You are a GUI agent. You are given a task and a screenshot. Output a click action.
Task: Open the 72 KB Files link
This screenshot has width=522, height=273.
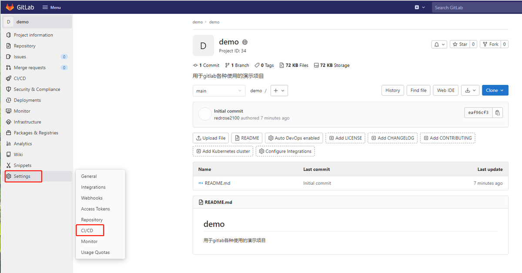point(294,65)
